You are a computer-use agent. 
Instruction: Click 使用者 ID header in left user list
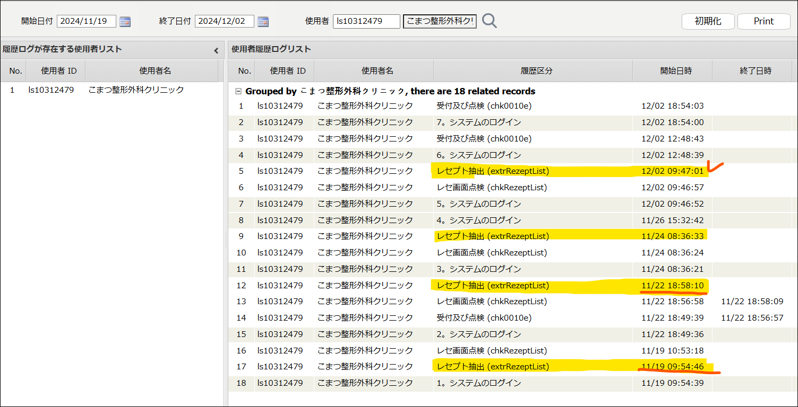pyautogui.click(x=55, y=71)
